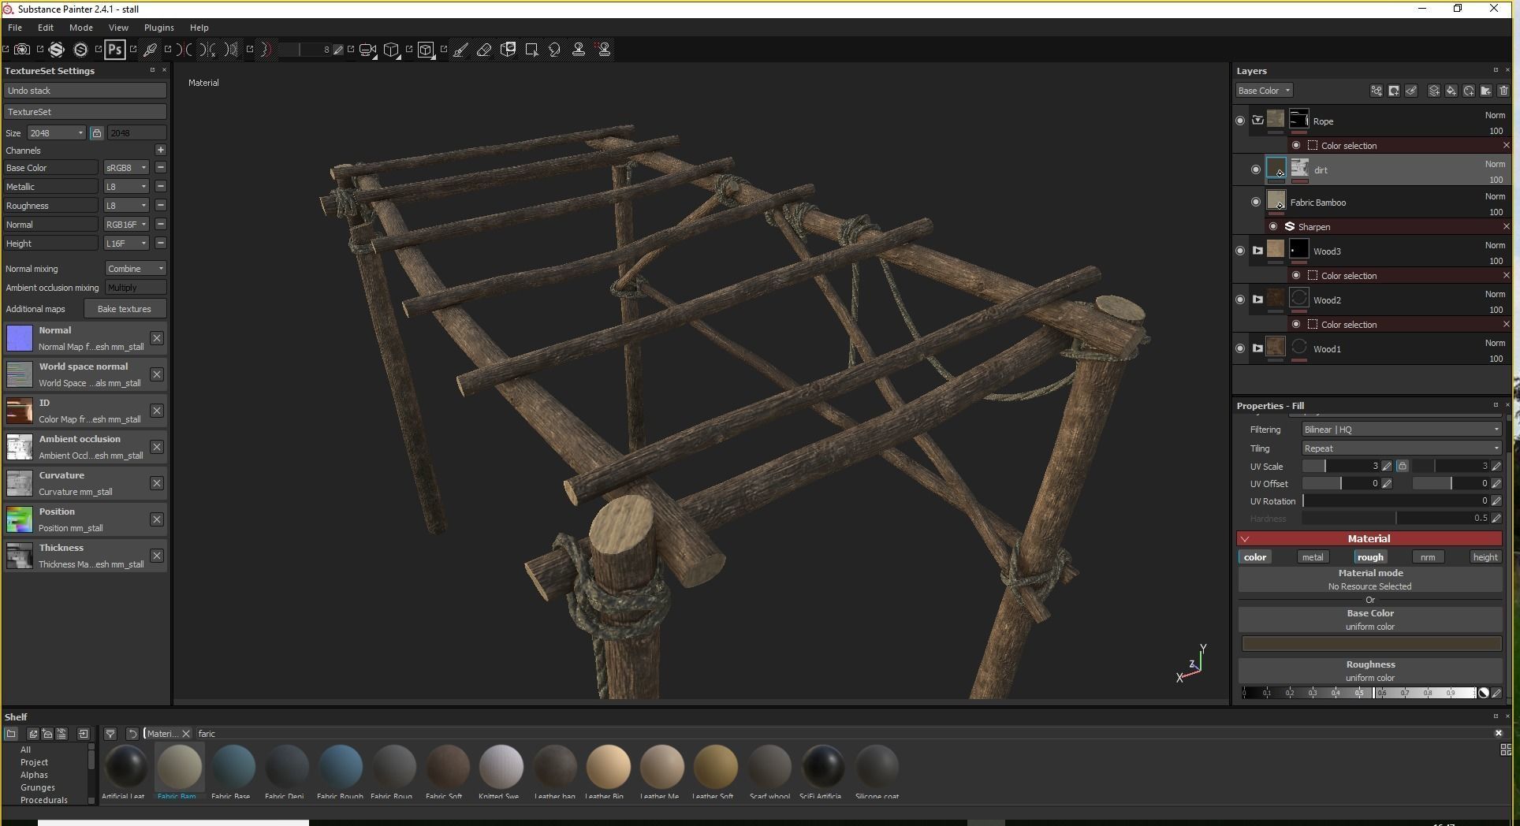This screenshot has width=1520, height=826.
Task: Select the Grunges shelf category
Action: (38, 787)
